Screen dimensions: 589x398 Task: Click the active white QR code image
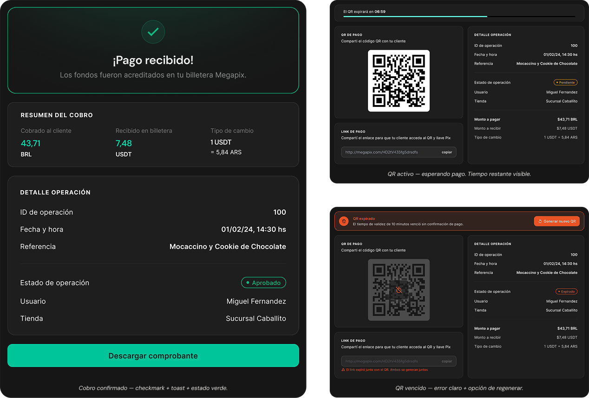click(399, 81)
